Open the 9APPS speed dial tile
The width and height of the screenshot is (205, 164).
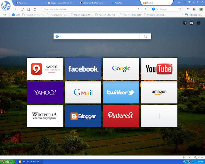click(x=45, y=69)
